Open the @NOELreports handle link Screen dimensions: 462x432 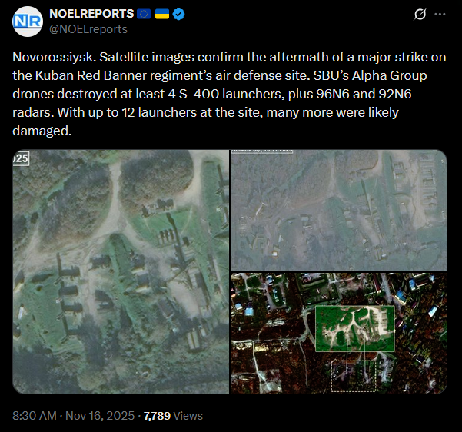point(88,29)
